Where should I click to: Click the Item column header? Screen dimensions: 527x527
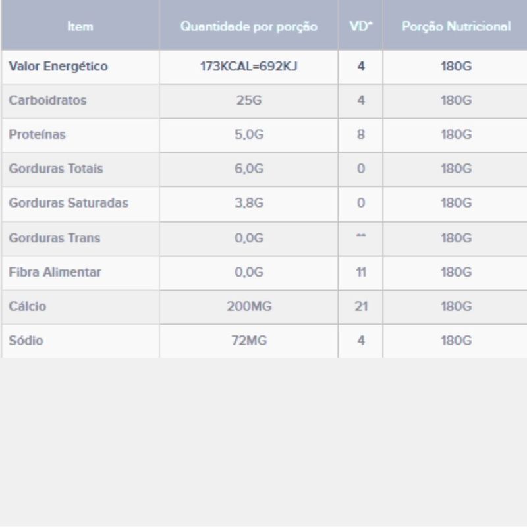pos(80,27)
